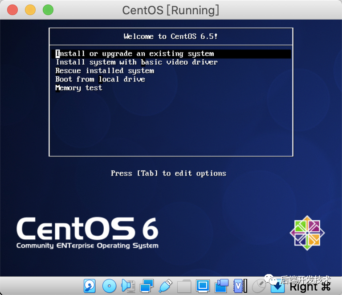This screenshot has width=342, height=295.
Task: Select 'Install system with basic video driver'
Action: tap(137, 62)
